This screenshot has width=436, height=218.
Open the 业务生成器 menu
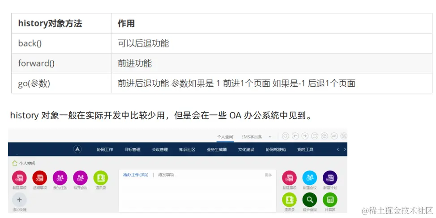217,150
